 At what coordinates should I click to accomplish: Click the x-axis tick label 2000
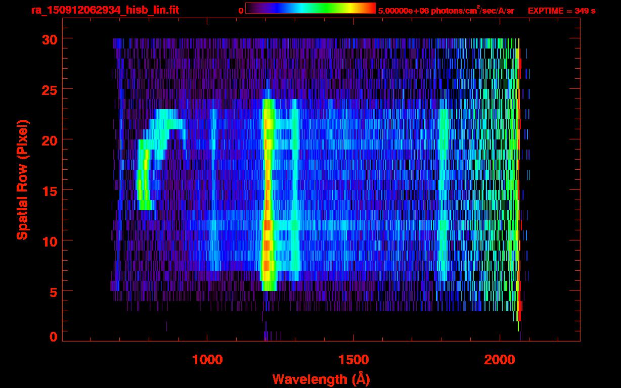[x=500, y=360]
